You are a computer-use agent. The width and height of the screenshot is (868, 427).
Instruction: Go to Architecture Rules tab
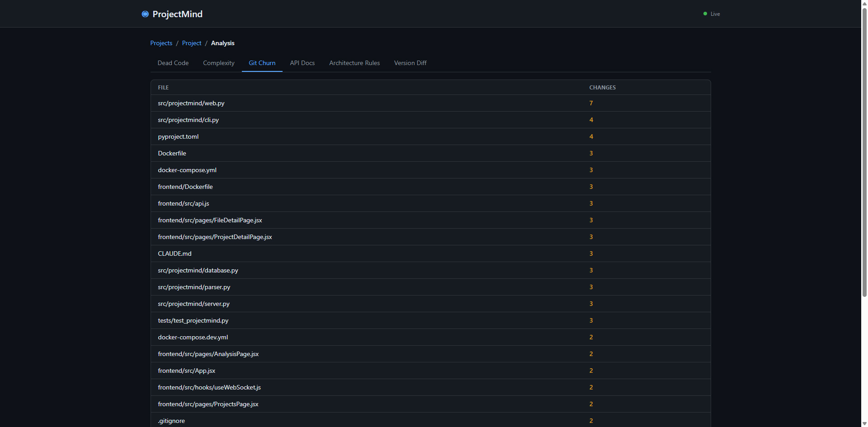click(354, 63)
